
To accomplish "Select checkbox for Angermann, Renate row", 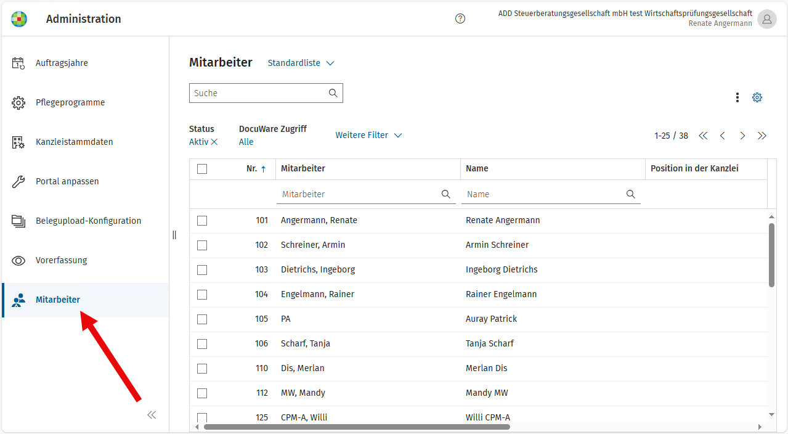I will point(202,221).
